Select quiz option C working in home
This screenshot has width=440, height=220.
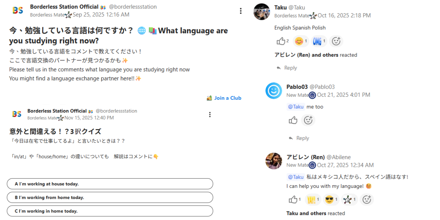[110, 211]
